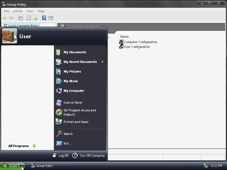
Task: Click the Properties toolbar icon
Action: click(x=29, y=18)
